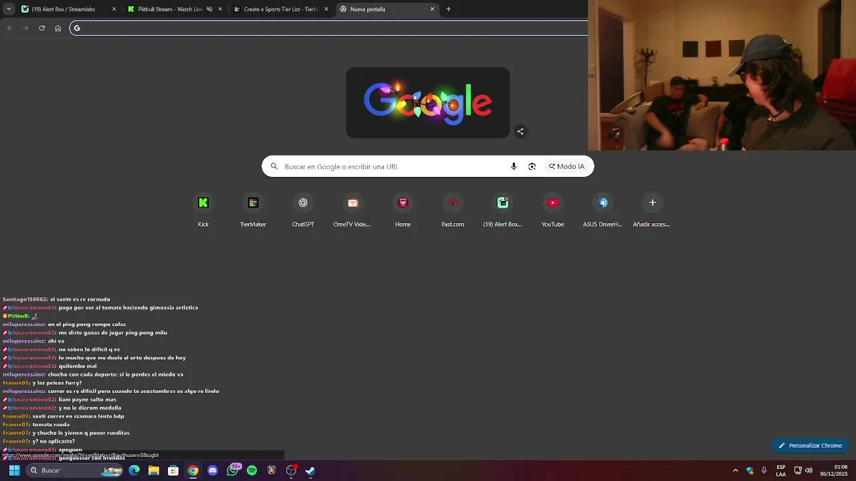Open the ESP LAA language switcher
This screenshot has width=856, height=481.
pos(781,470)
